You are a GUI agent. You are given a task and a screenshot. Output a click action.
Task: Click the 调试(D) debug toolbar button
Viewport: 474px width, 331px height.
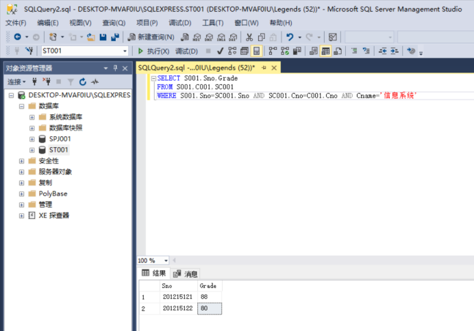(x=186, y=51)
